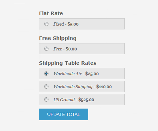Image resolution: width=158 pixels, height=131 pixels.
Task: Click the italic "Fixed" option label
Action: (x=59, y=24)
